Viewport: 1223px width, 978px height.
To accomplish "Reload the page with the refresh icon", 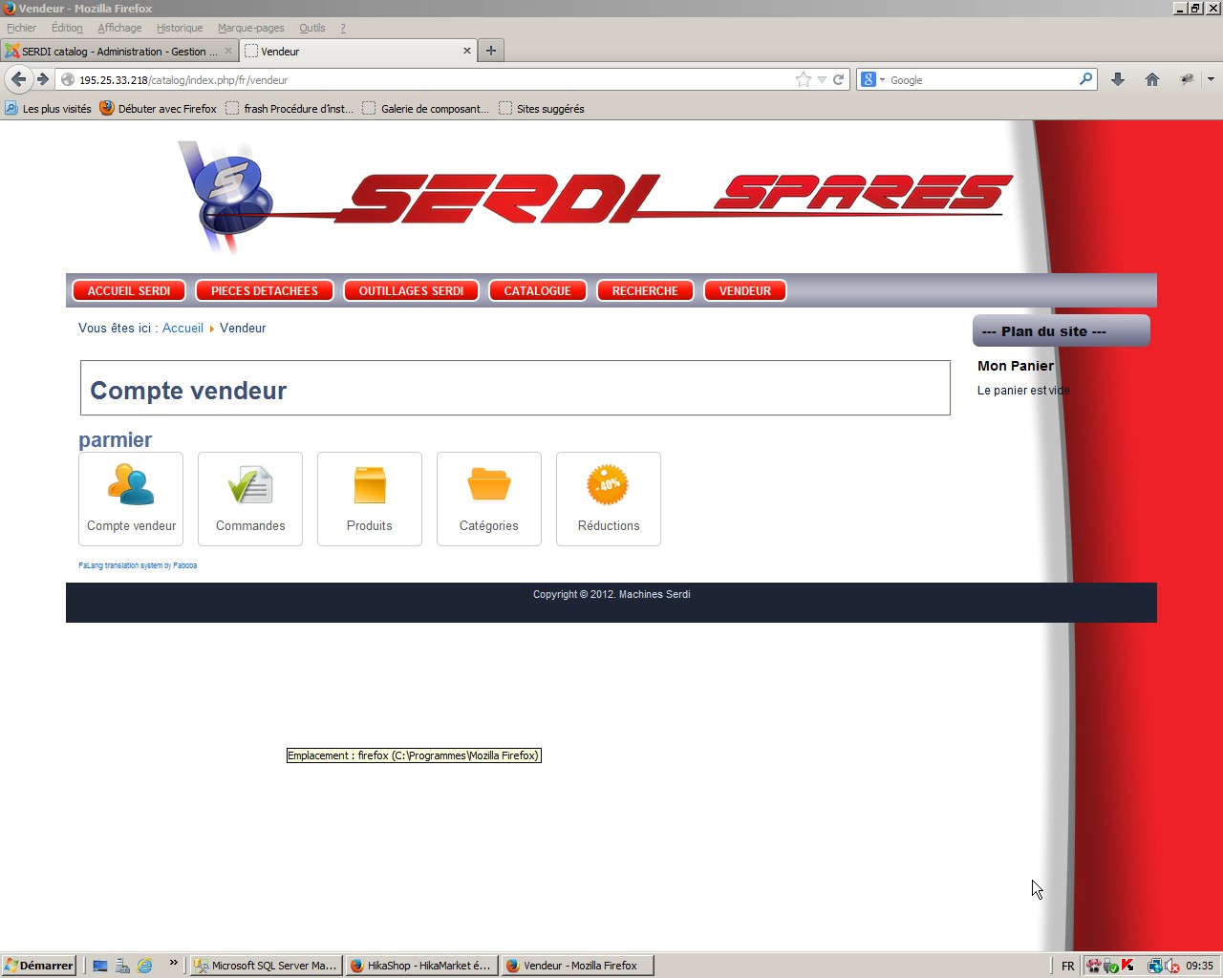I will click(x=839, y=80).
